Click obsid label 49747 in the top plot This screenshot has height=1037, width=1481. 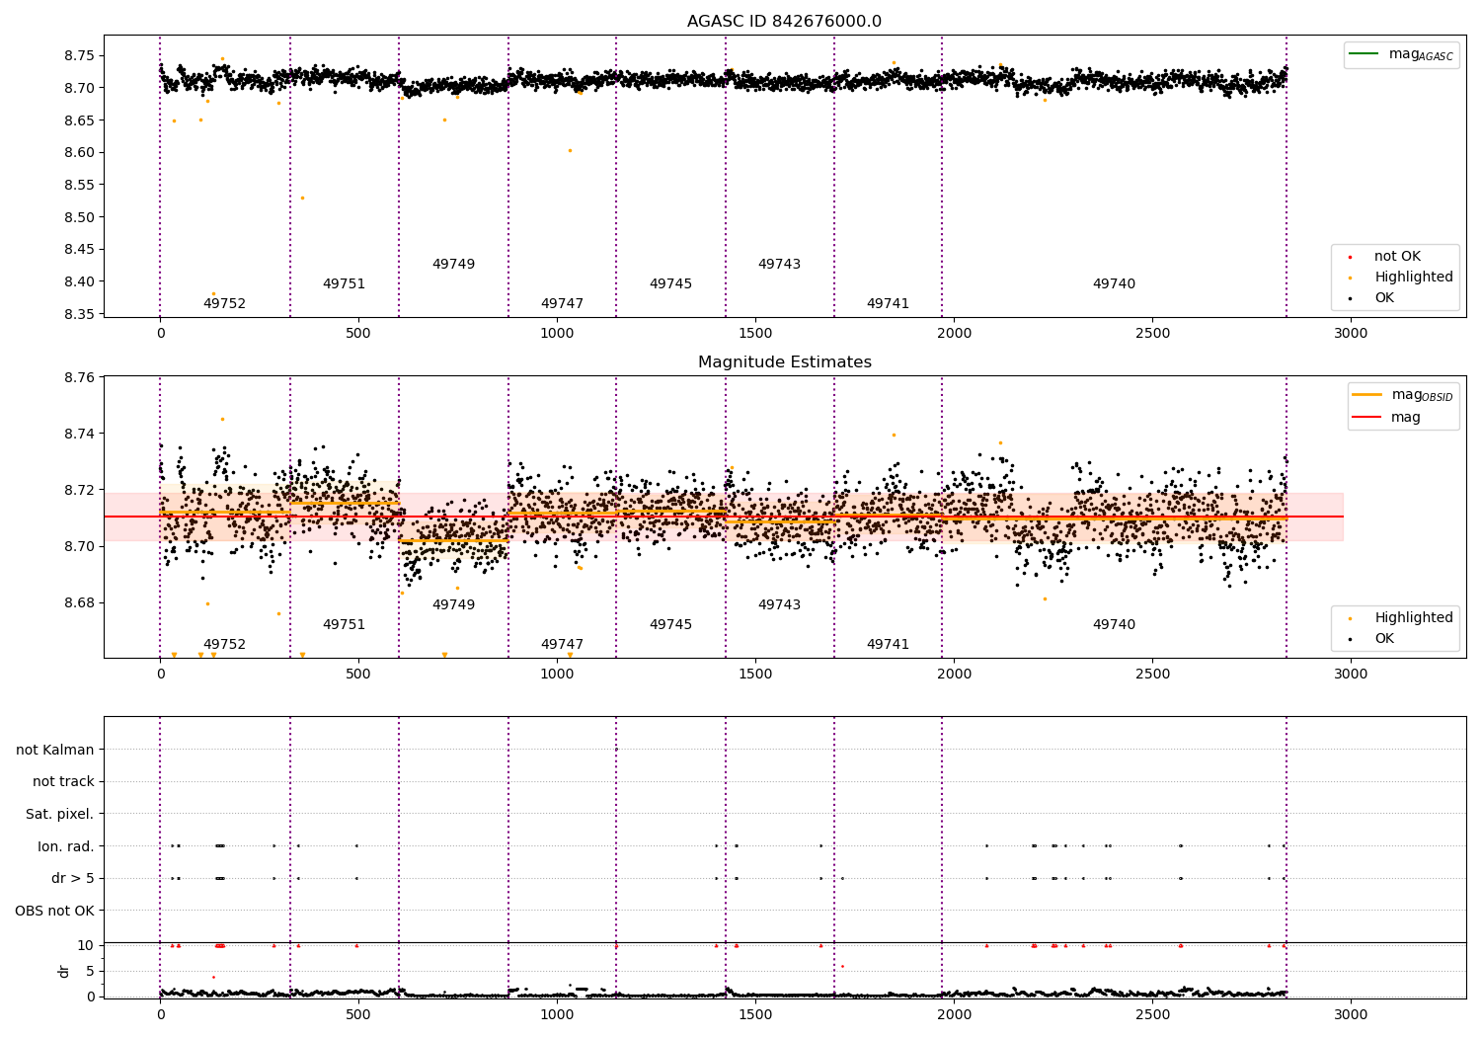point(562,304)
